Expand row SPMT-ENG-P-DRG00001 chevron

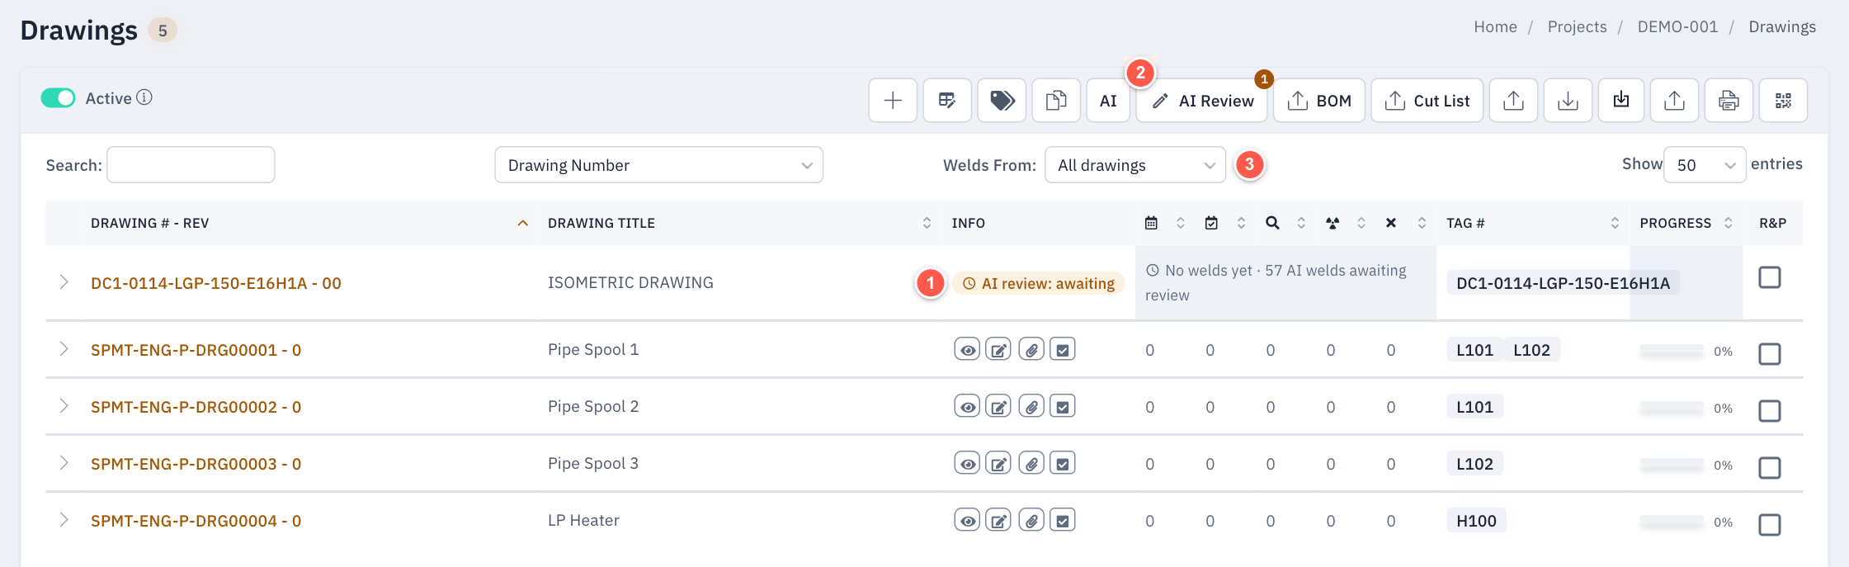[x=64, y=349]
